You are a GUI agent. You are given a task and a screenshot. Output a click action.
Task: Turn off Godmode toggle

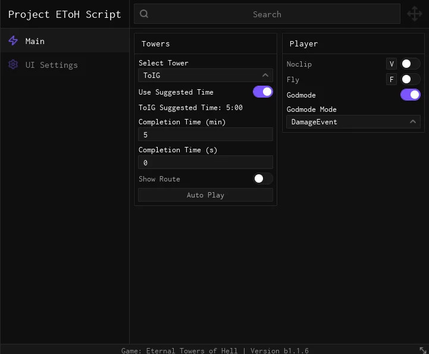pos(410,95)
